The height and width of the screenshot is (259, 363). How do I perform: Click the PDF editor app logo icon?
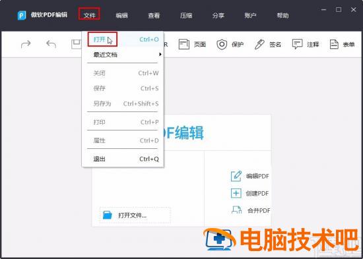[x=22, y=16]
